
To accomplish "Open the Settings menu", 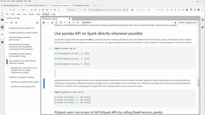I will click(x=46, y=14).
